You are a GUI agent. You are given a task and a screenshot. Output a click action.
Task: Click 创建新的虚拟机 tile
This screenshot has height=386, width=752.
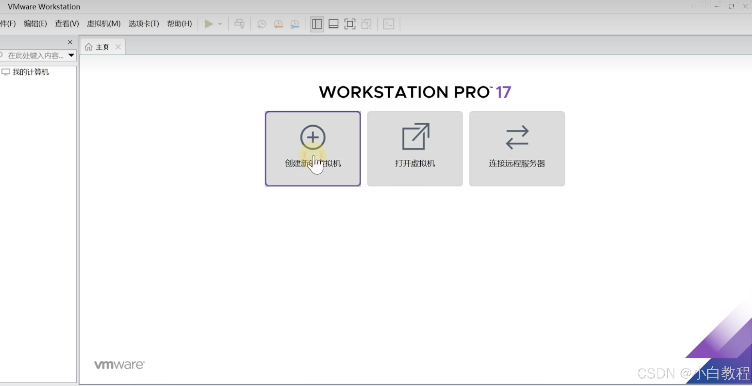[x=313, y=148]
